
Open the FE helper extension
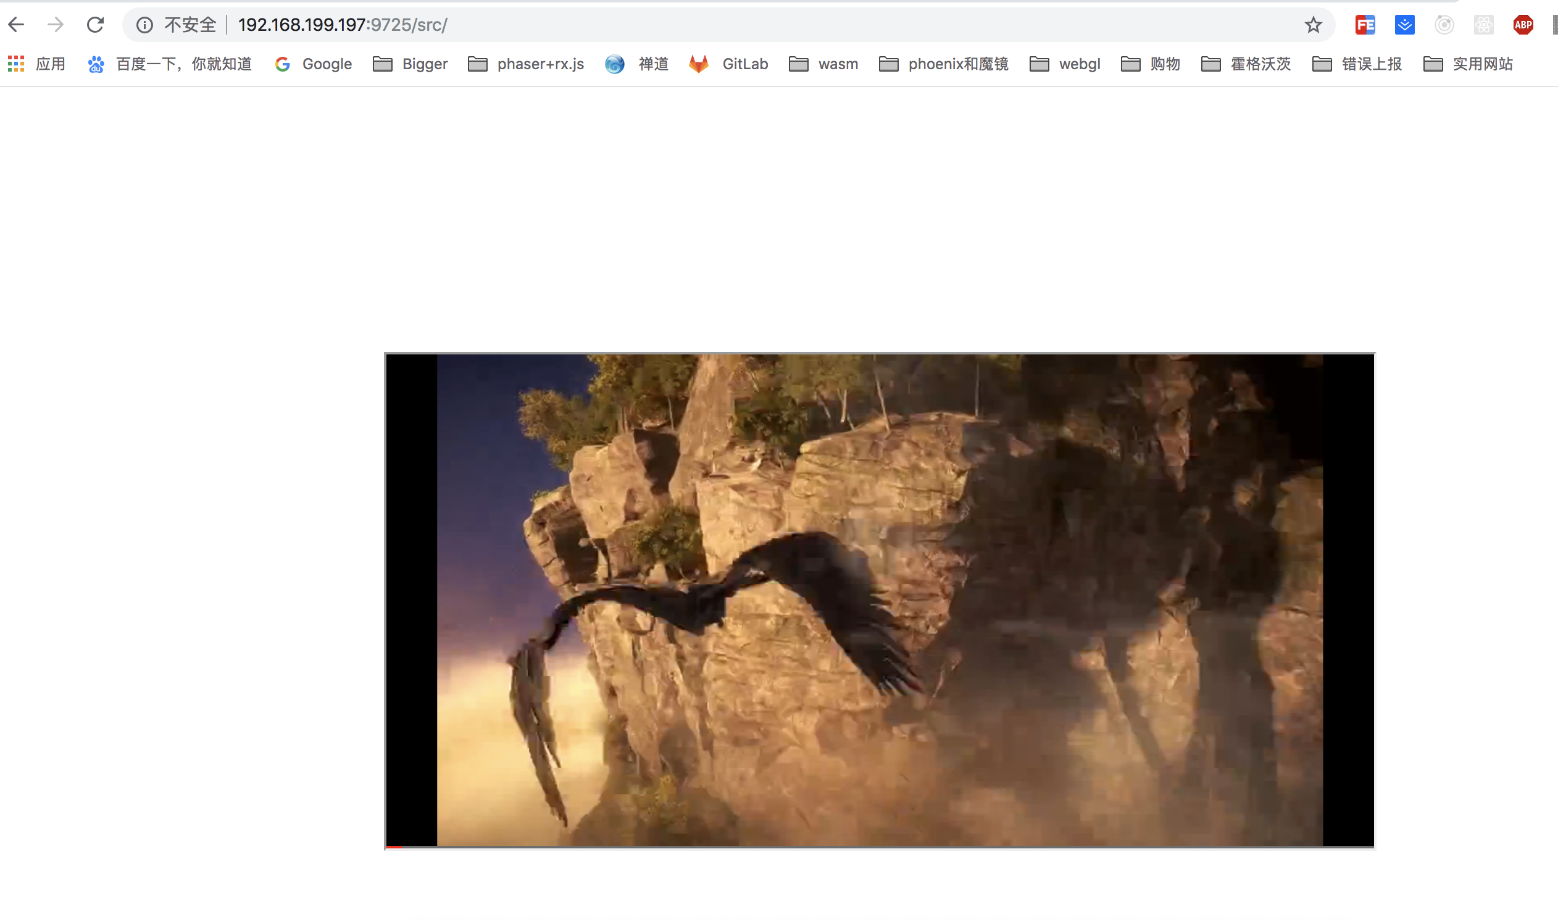coord(1365,25)
